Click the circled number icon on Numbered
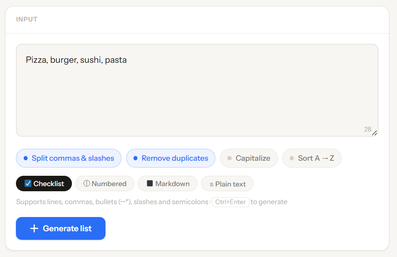The width and height of the screenshot is (397, 257). tap(87, 184)
